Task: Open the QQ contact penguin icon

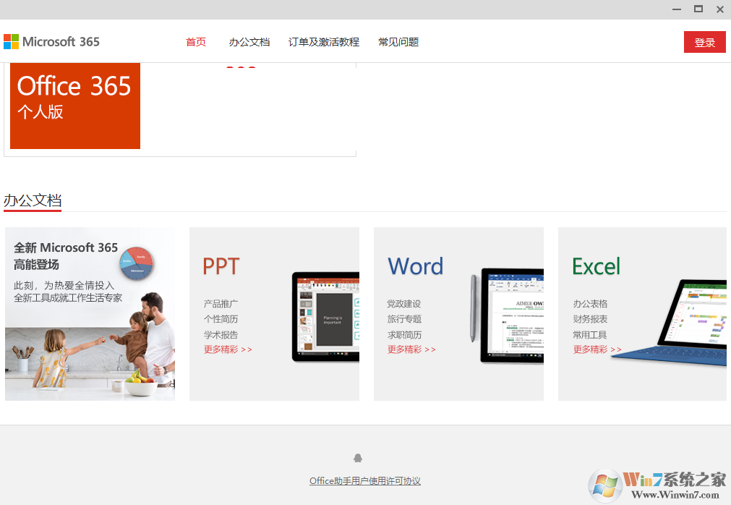Action: (x=358, y=457)
